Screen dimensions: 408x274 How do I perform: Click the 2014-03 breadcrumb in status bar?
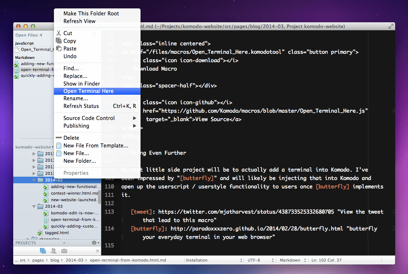click(x=74, y=260)
